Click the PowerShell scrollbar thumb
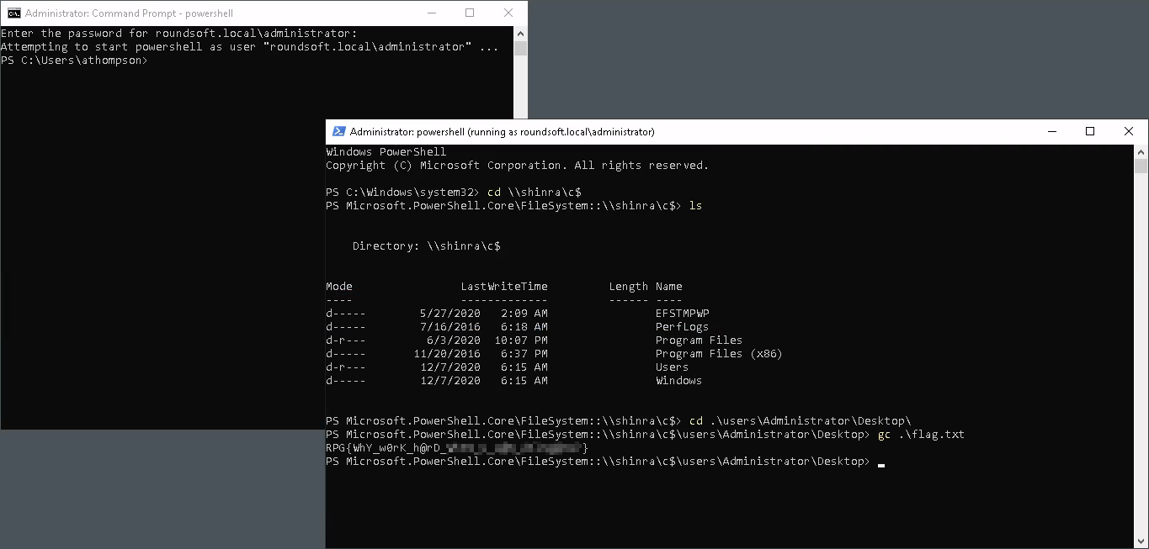The image size is (1149, 549). pos(1141,166)
